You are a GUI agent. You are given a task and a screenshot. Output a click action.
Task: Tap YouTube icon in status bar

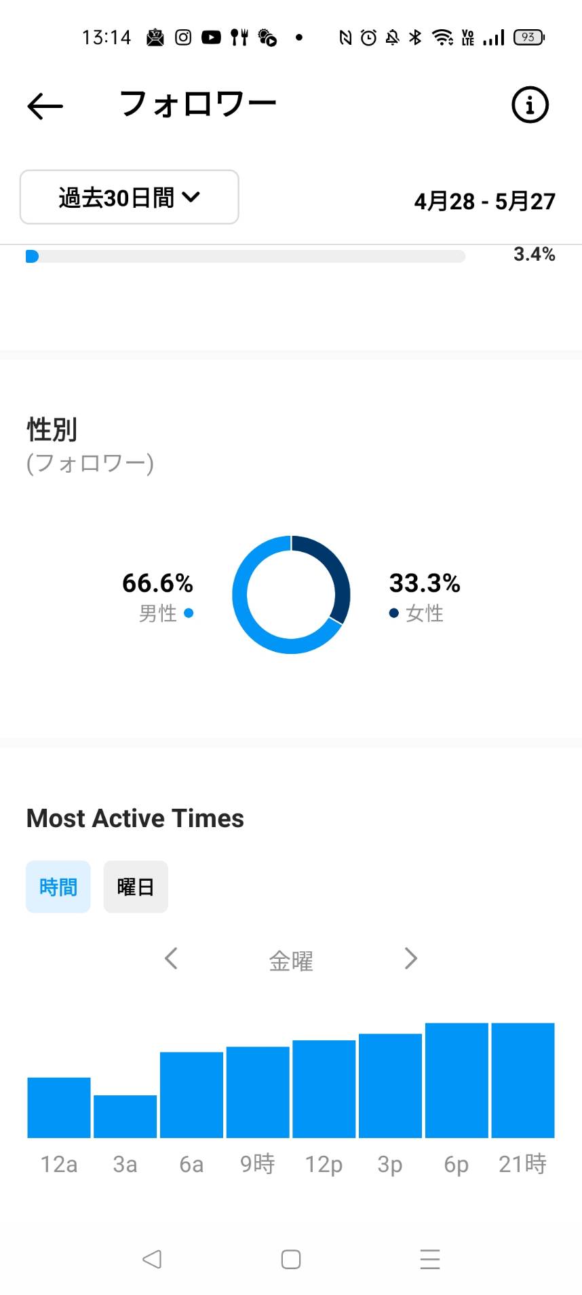point(211,37)
